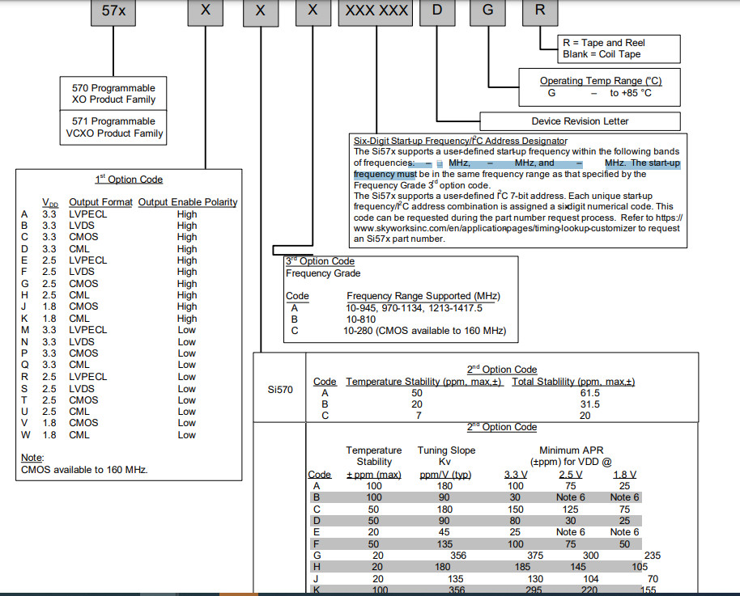Click the "D" revision box at top
Image resolution: width=740 pixels, height=596 pixels.
point(437,11)
